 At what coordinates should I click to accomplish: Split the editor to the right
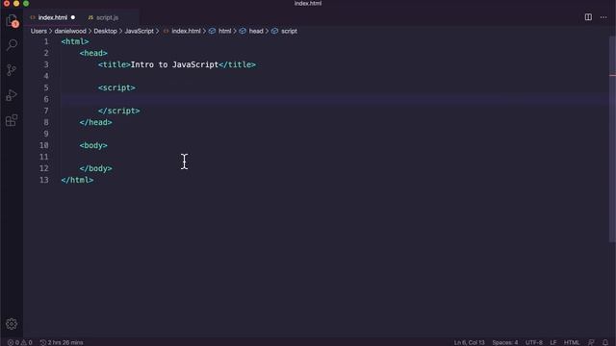tap(588, 17)
